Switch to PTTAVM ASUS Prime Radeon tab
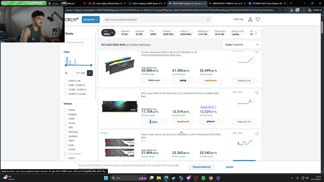Image resolution: width=324 pixels, height=182 pixels. coord(267,4)
